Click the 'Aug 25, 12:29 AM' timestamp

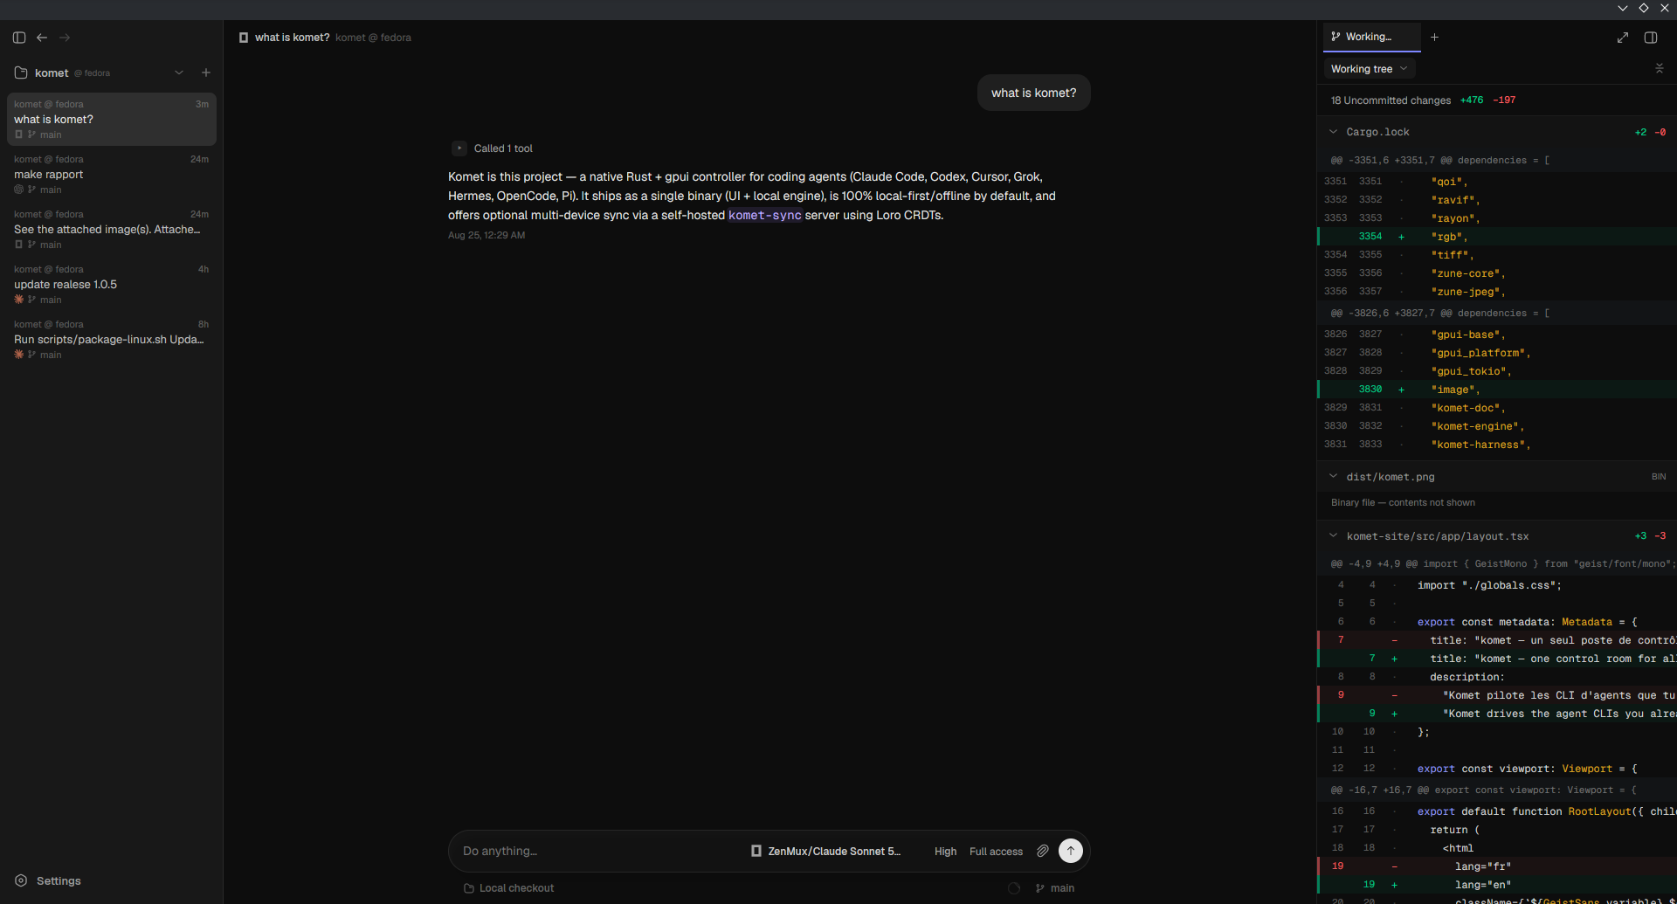click(487, 235)
